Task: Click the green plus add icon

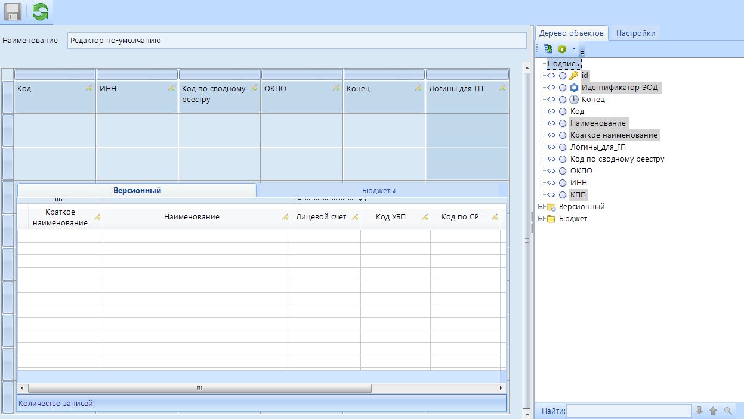Action: [562, 49]
